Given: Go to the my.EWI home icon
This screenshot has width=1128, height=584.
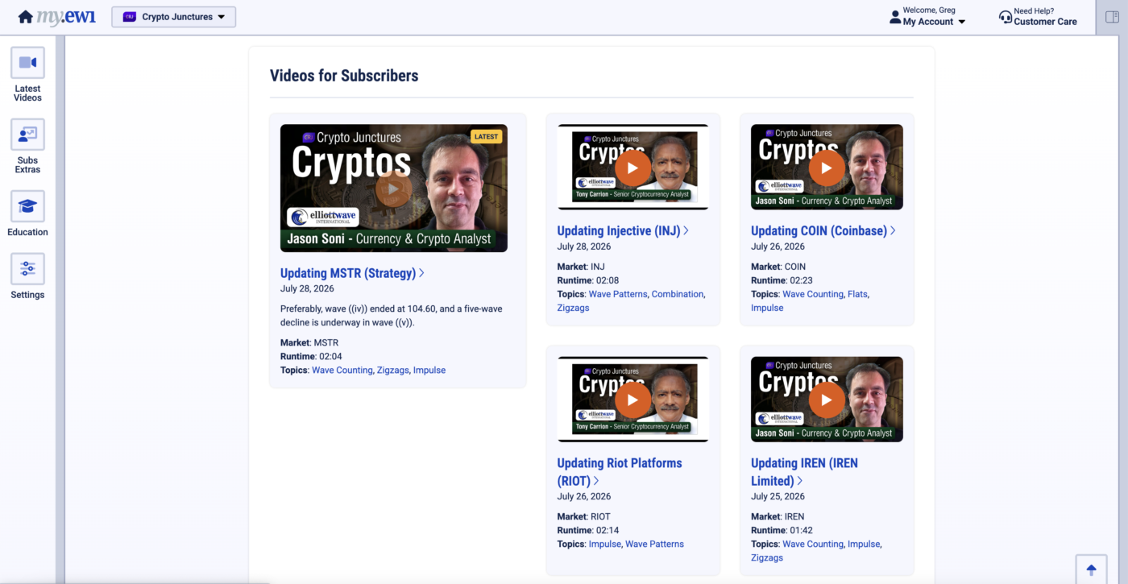Looking at the screenshot, I should (x=26, y=17).
